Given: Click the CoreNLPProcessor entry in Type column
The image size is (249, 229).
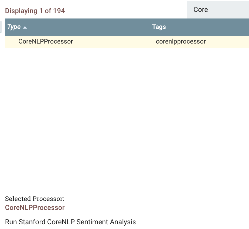Looking at the screenshot, I should click(46, 41).
